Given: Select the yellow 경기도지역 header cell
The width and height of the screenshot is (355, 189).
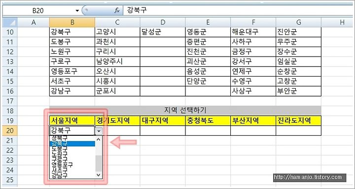Looking at the screenshot, I should pos(117,121).
